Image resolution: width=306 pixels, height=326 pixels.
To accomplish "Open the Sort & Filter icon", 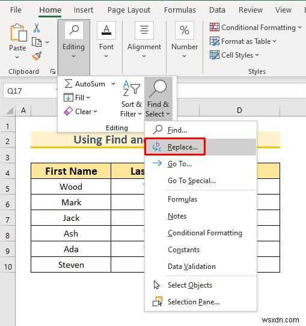I will coord(131,88).
